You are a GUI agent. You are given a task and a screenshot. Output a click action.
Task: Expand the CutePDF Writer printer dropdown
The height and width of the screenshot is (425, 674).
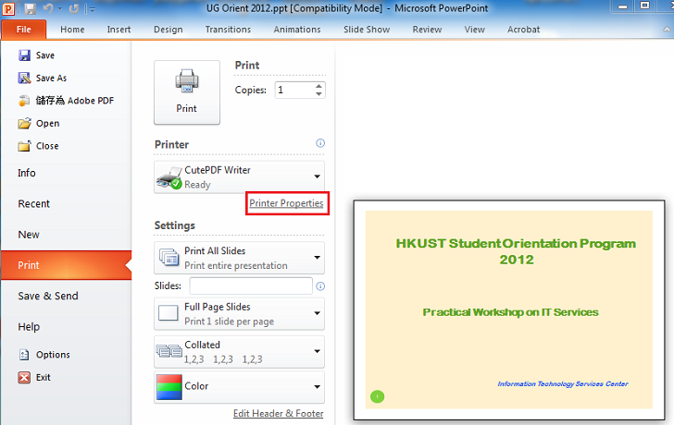[x=316, y=176]
